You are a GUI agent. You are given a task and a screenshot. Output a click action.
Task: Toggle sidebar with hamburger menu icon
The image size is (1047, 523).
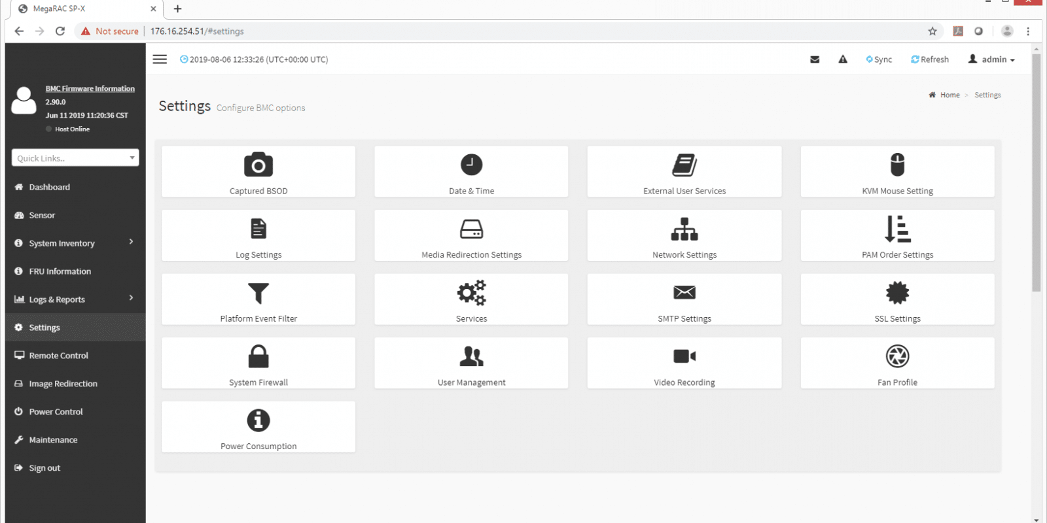point(160,59)
